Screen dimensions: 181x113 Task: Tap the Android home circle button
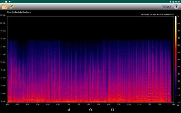[91, 110]
